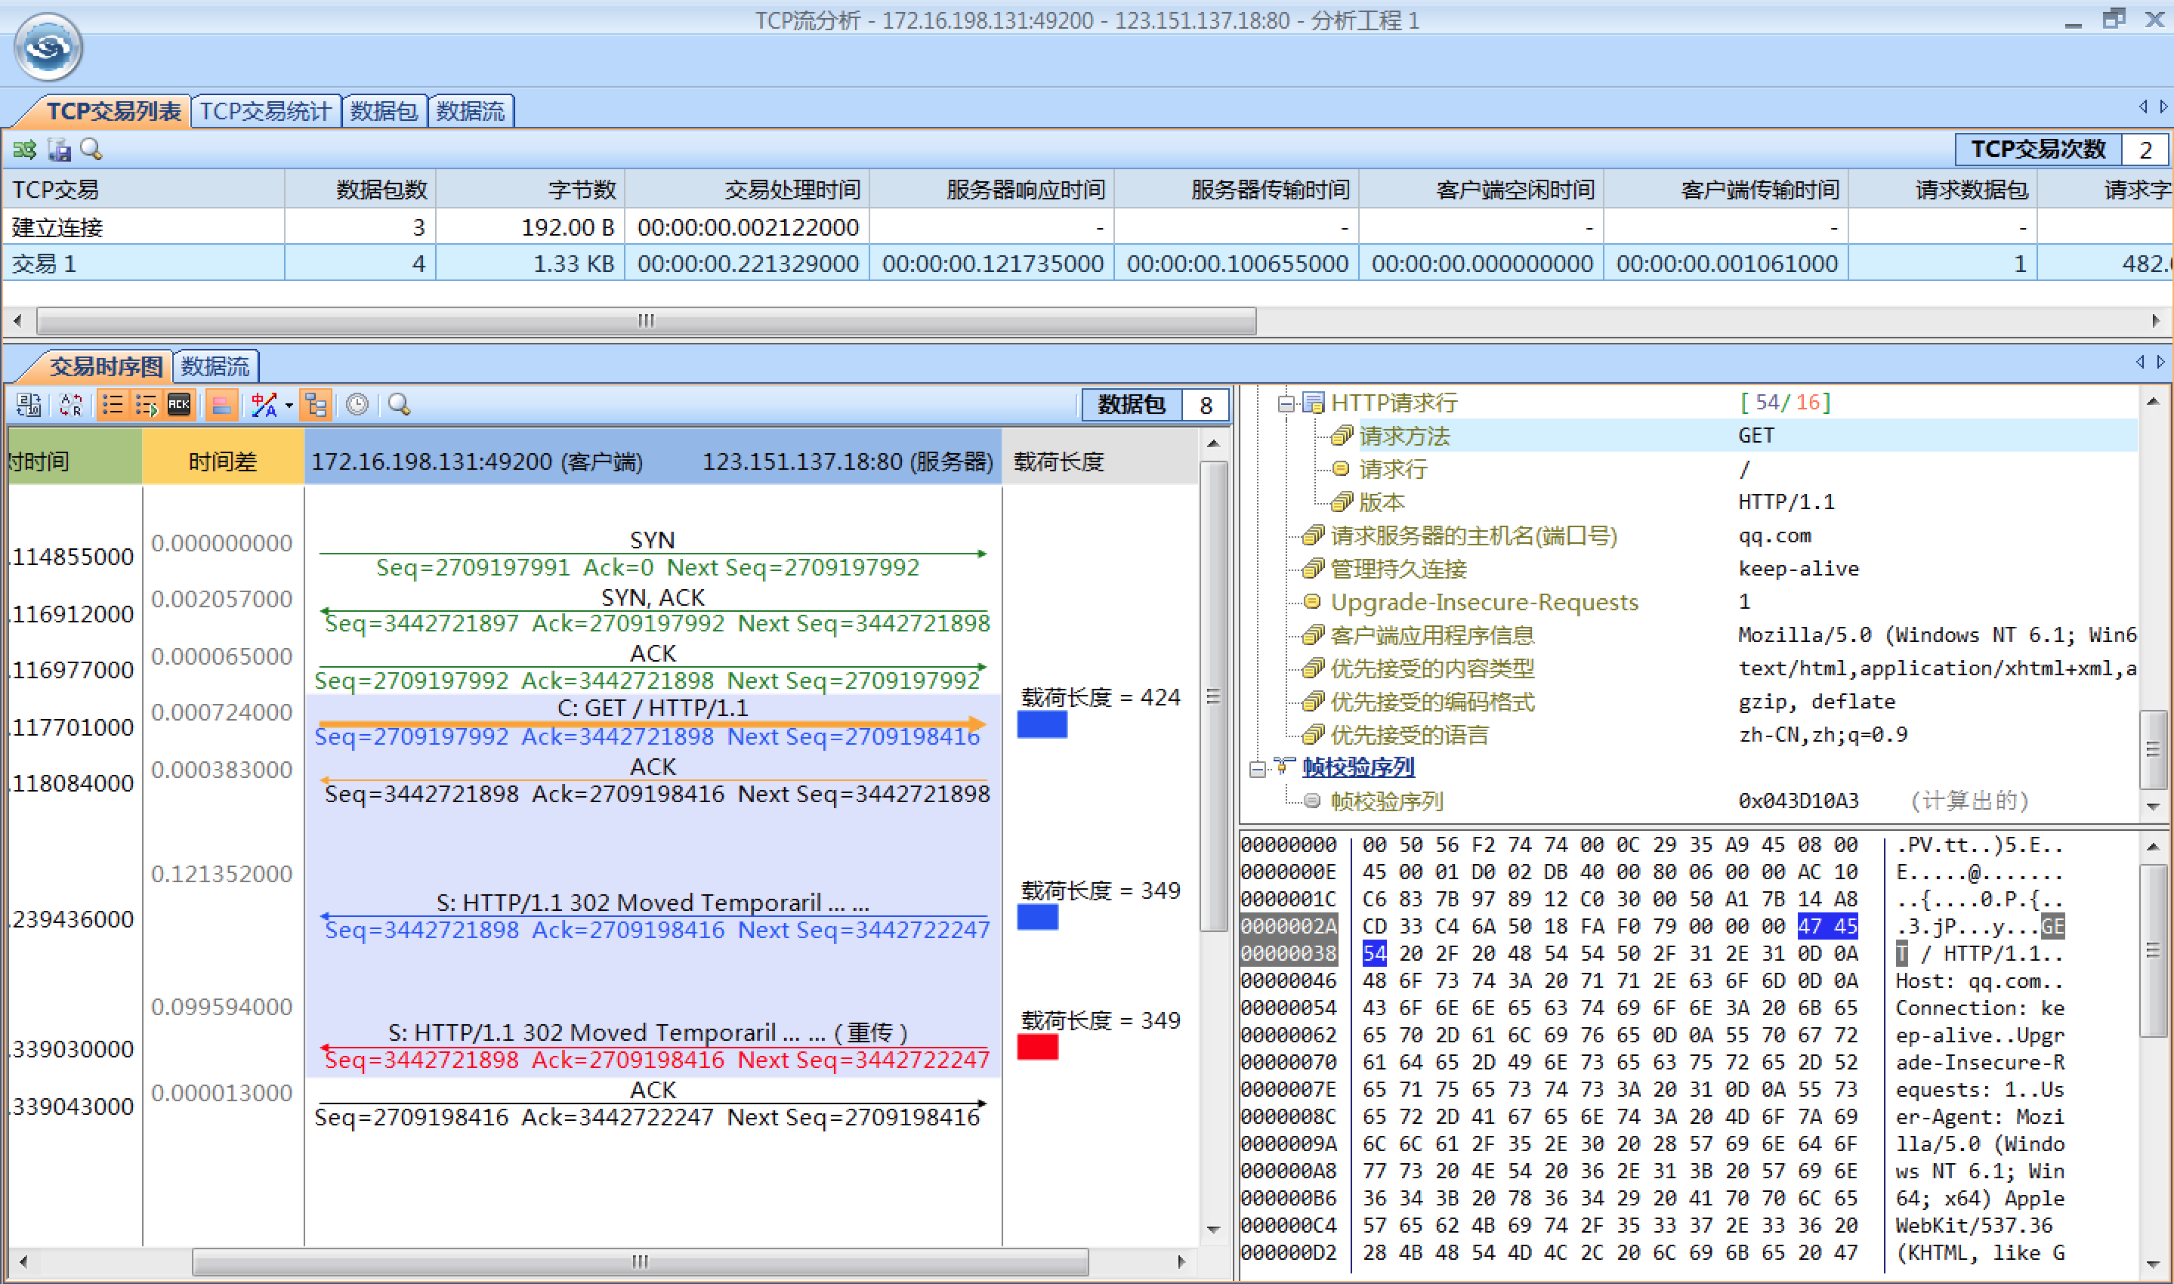This screenshot has height=1284, width=2174.
Task: Click the binary/decimal conversion icon in sequence toolbar
Action: click(29, 405)
